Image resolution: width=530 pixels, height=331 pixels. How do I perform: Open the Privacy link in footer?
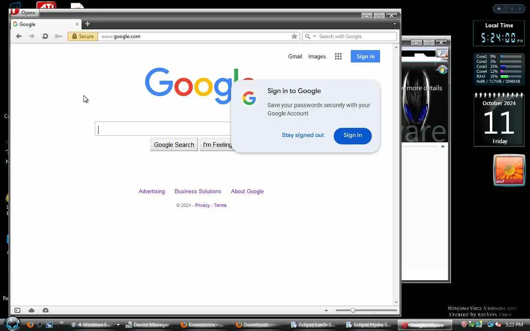pos(202,205)
